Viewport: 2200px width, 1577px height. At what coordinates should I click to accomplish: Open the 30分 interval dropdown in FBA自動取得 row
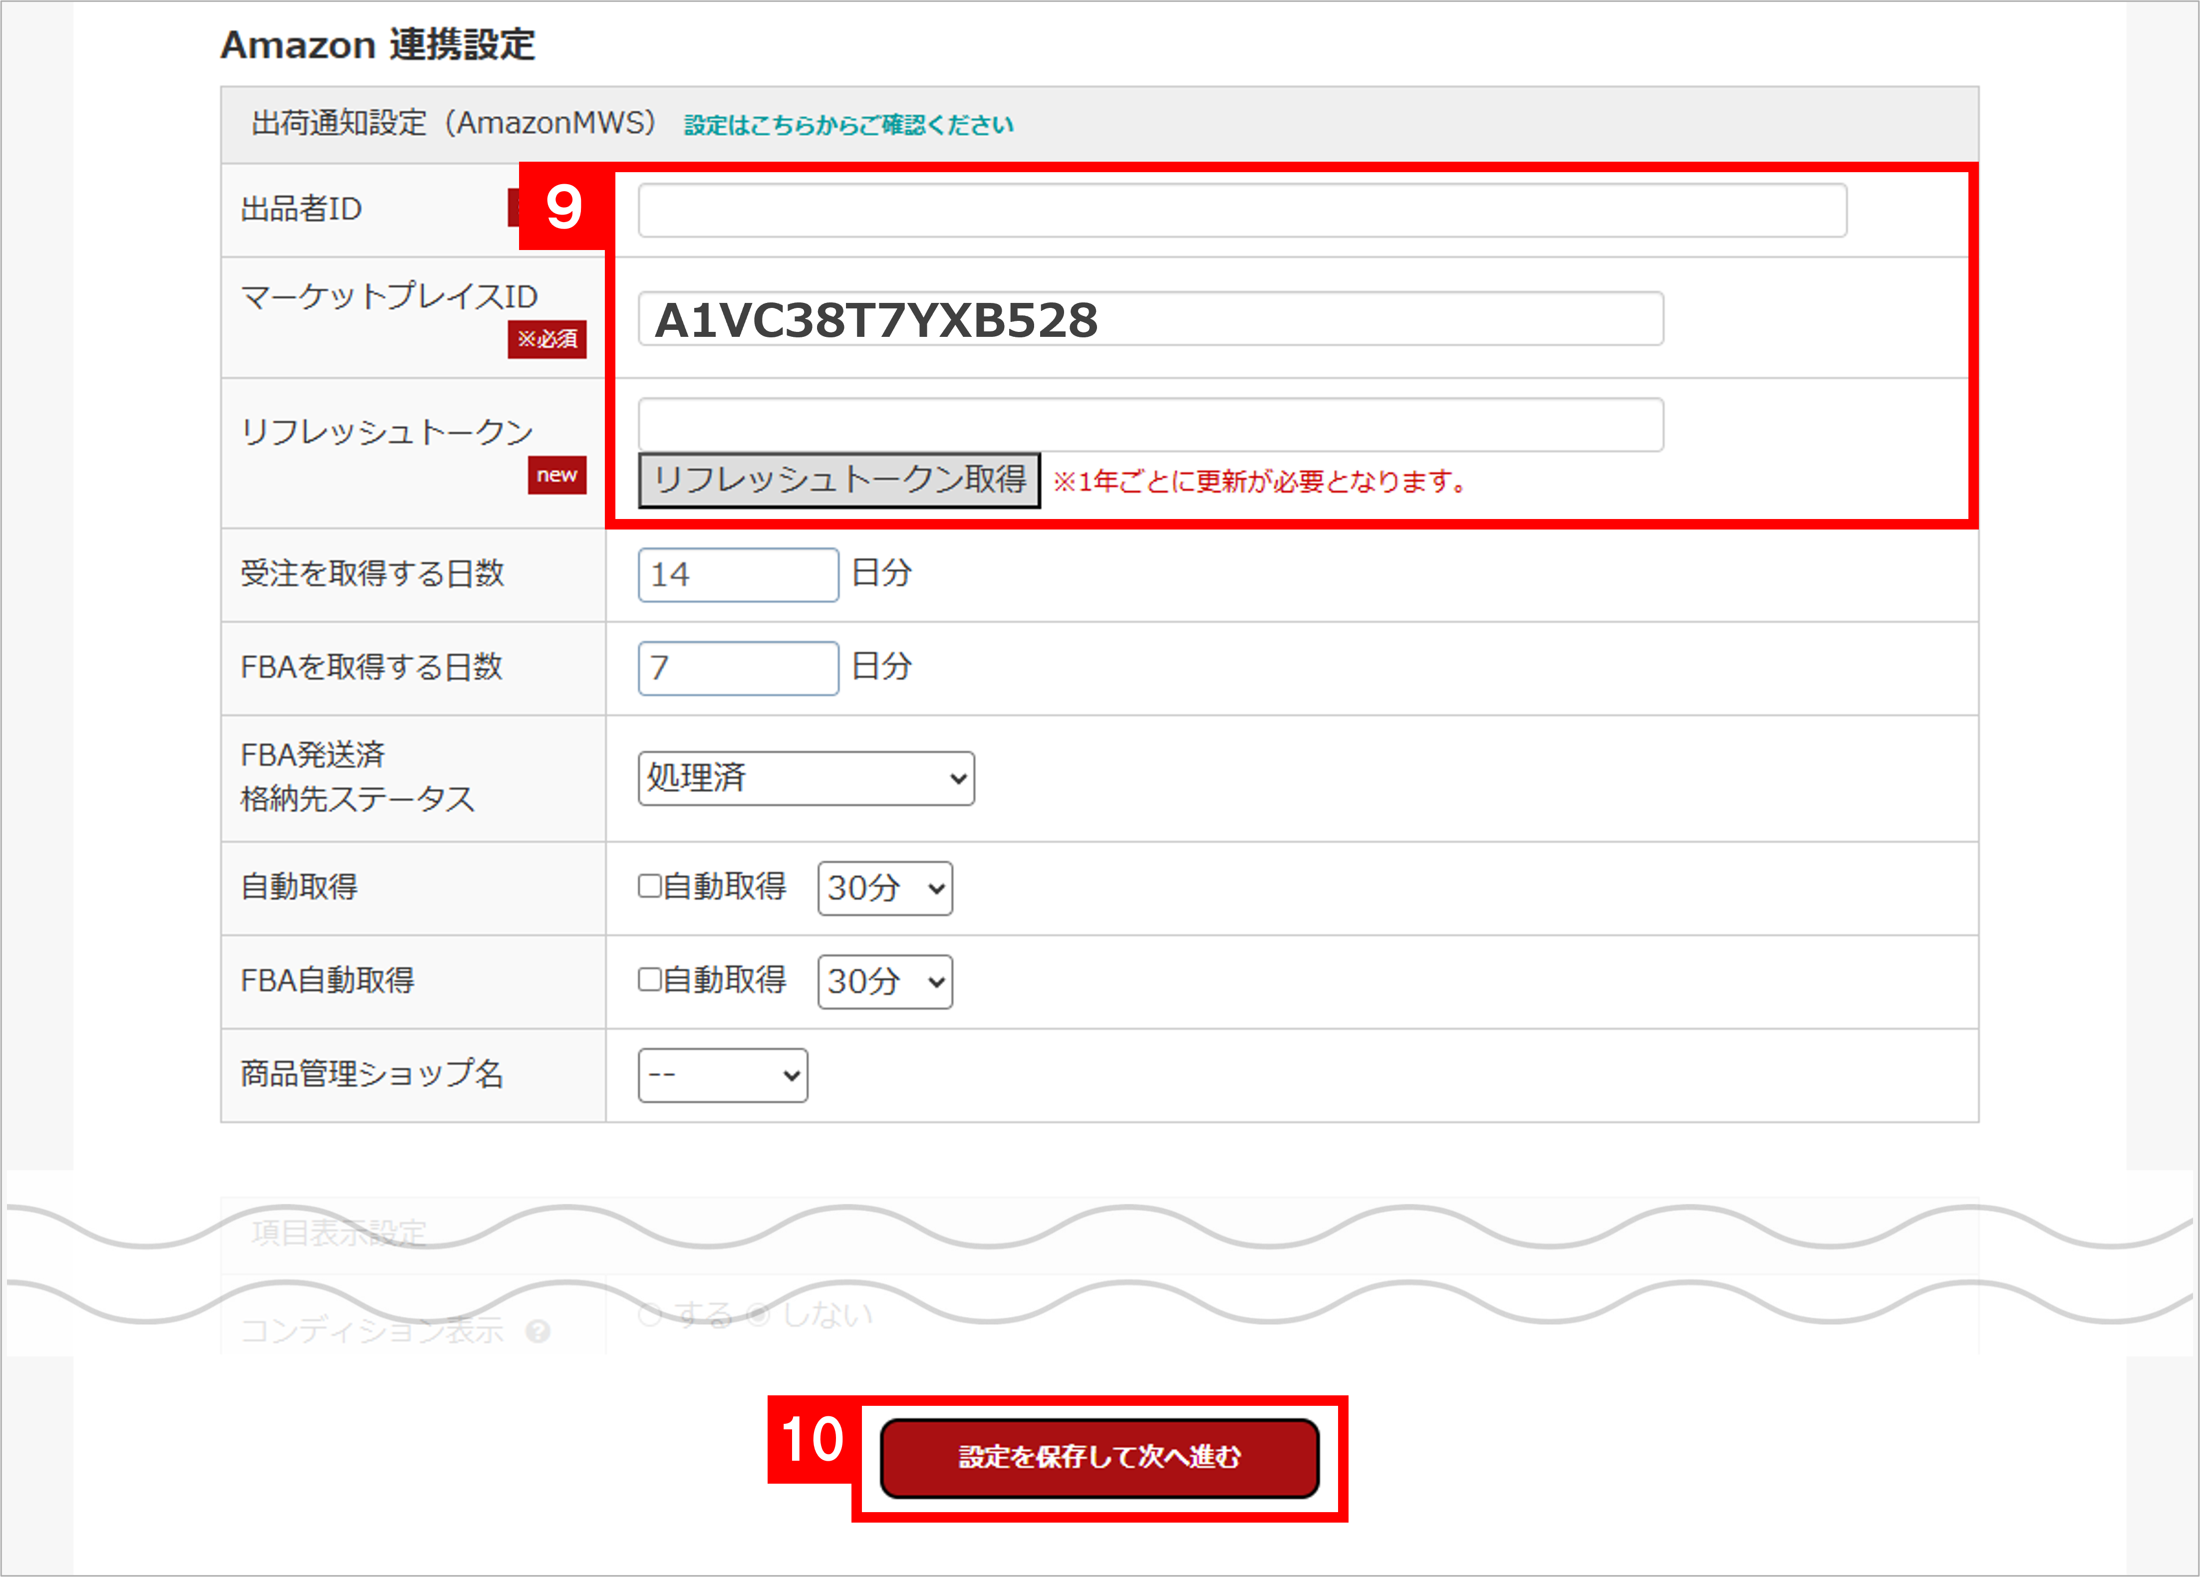pyautogui.click(x=885, y=982)
